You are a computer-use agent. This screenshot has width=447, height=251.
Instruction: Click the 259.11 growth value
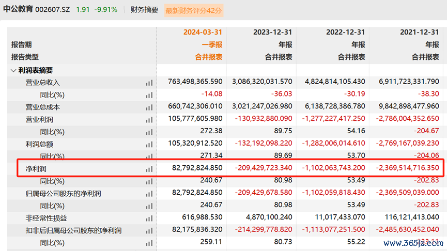click(211, 242)
